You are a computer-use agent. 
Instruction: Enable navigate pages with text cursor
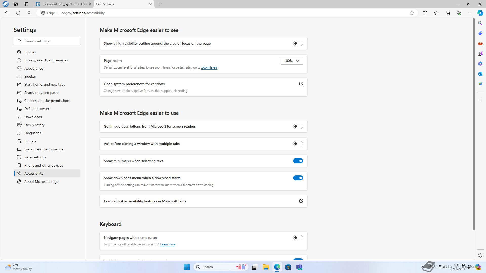tap(298, 238)
